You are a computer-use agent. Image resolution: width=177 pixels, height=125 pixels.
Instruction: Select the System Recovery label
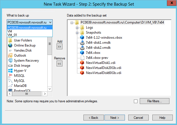pyautogui.click(x=26, y=61)
